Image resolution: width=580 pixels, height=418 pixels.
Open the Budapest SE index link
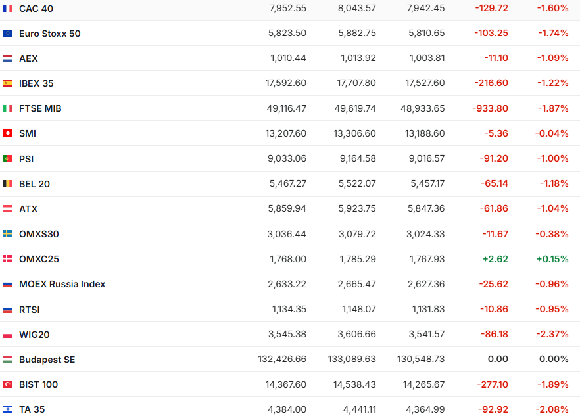point(47,360)
